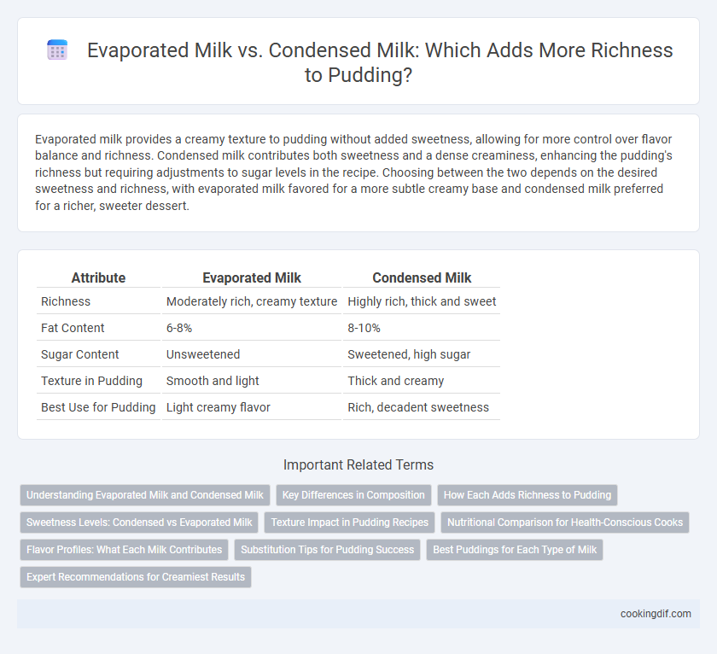Open 'Best Puddings for Each Type of Milk' tag
The width and height of the screenshot is (717, 654).
[515, 549]
